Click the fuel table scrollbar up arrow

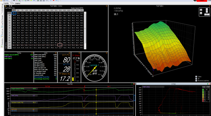pyautogui.click(x=85, y=12)
